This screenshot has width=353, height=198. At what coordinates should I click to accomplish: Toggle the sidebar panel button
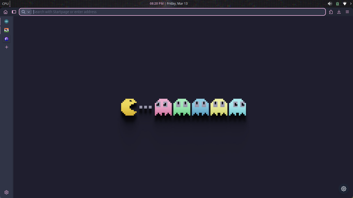(14, 12)
